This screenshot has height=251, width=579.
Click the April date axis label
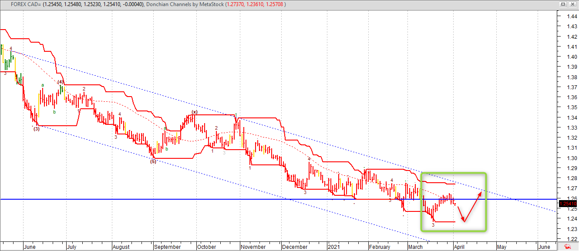pyautogui.click(x=459, y=247)
